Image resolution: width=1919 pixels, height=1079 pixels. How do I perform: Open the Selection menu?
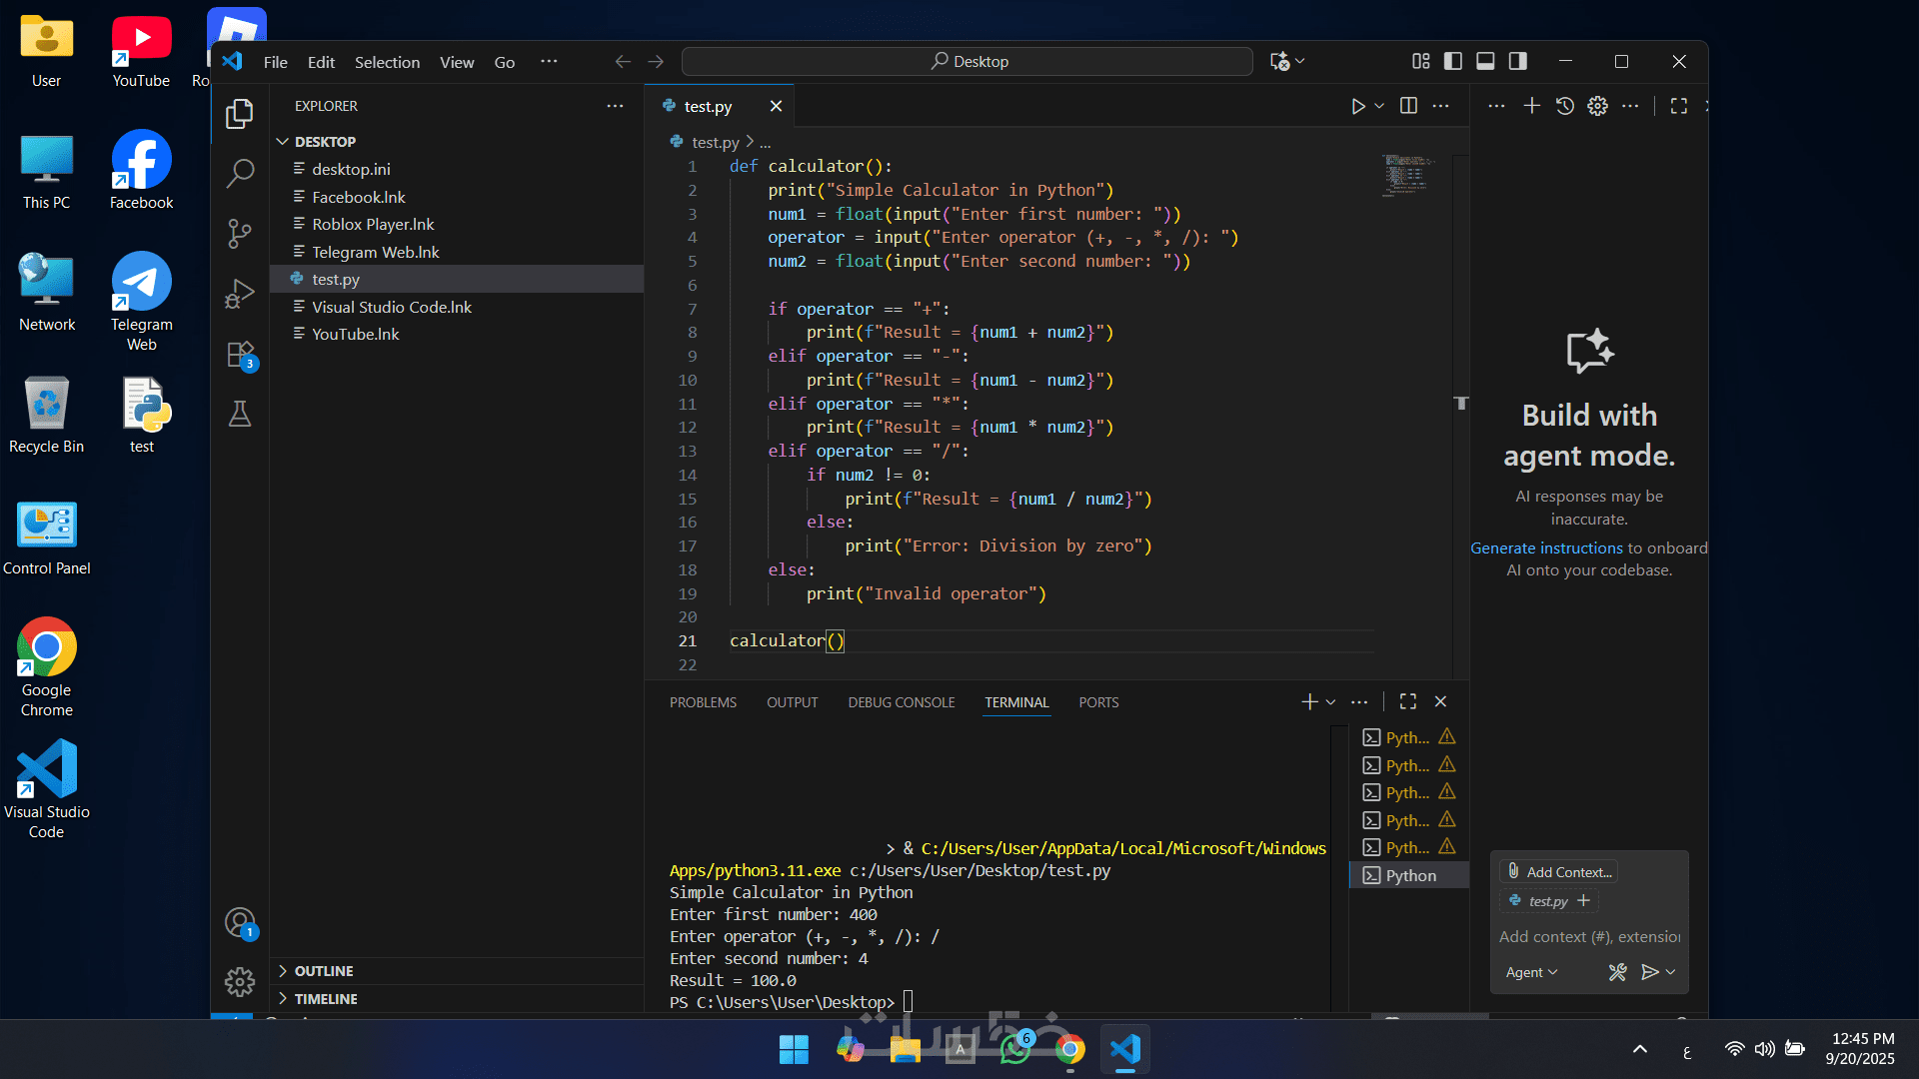click(387, 62)
